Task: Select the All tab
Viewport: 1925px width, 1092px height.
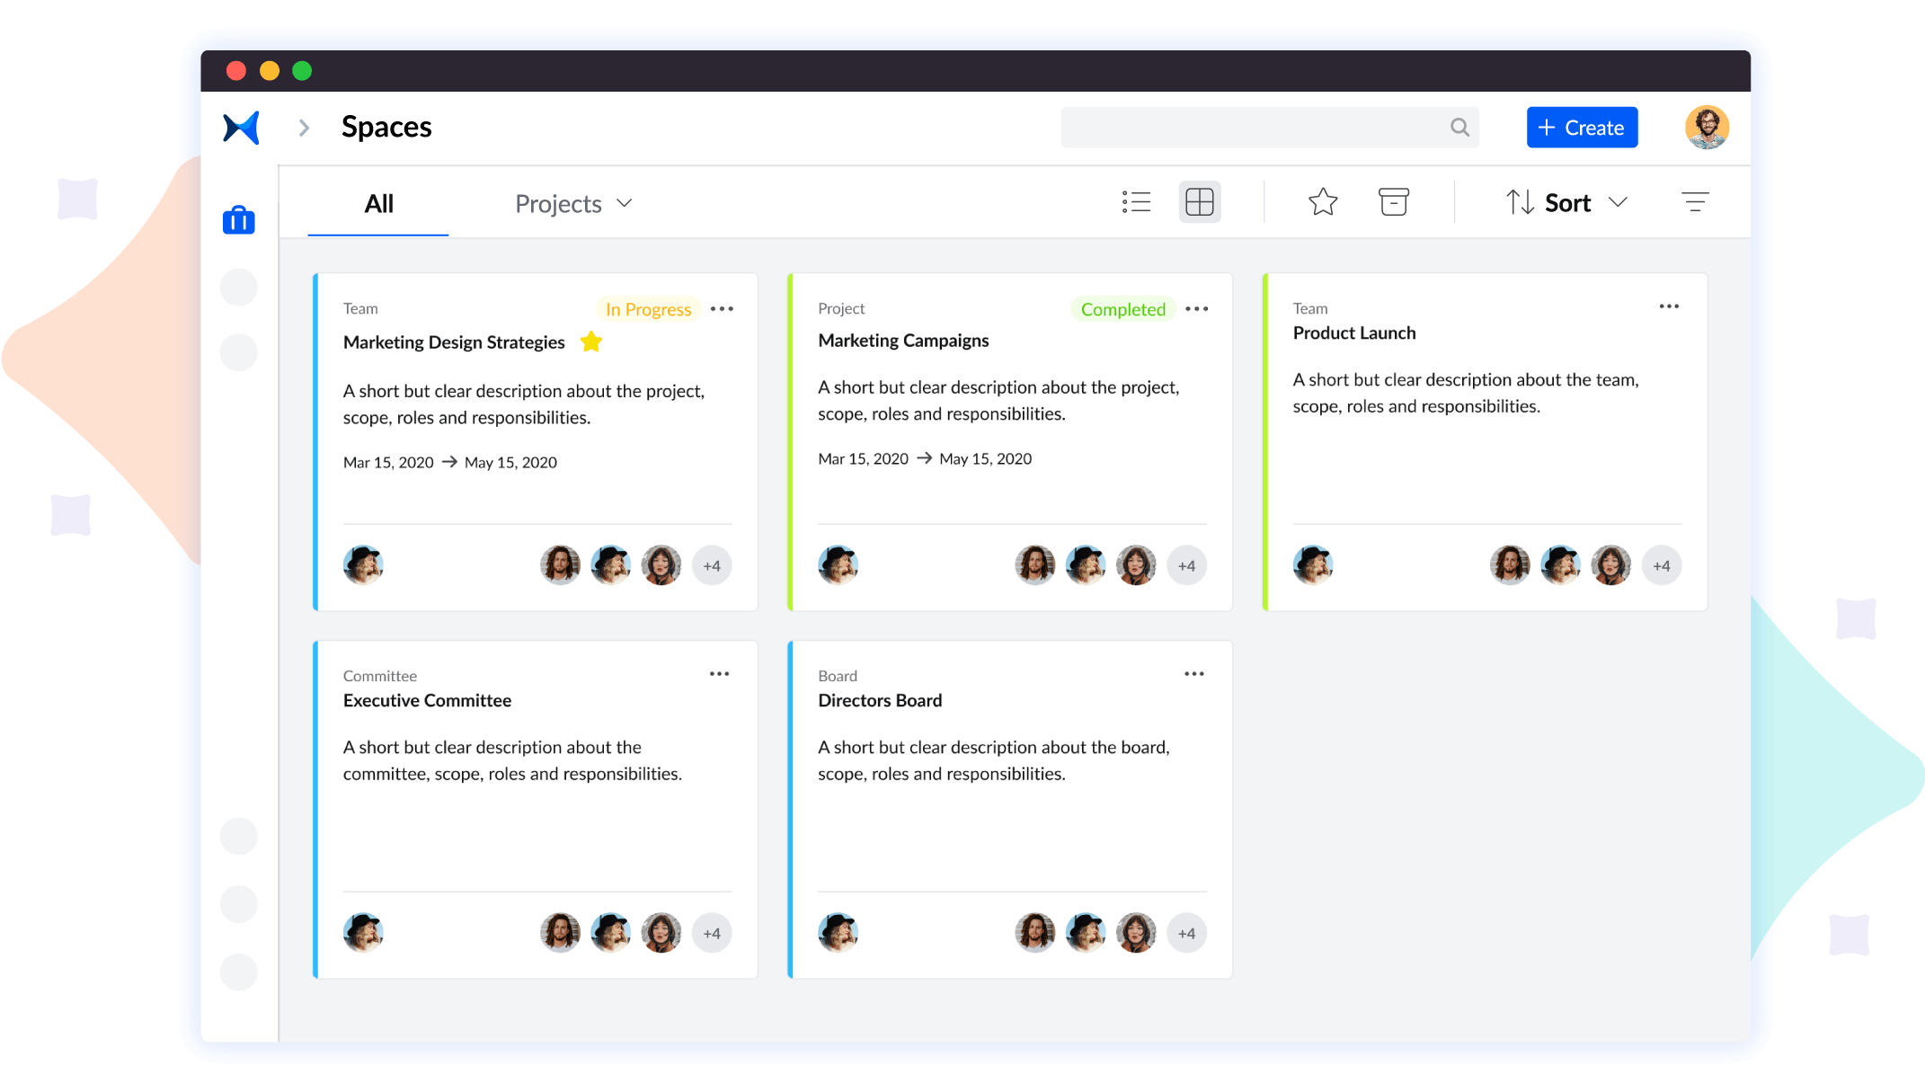Action: click(x=378, y=204)
